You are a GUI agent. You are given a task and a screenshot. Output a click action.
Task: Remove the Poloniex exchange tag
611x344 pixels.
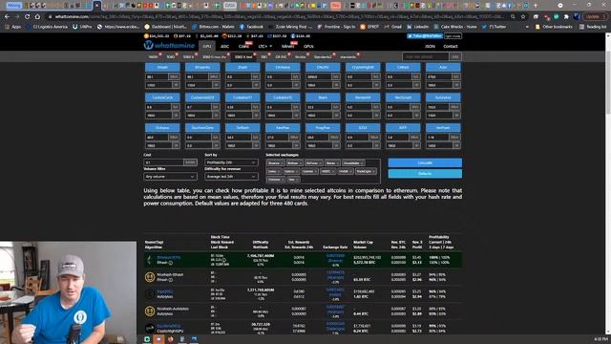tap(282, 180)
